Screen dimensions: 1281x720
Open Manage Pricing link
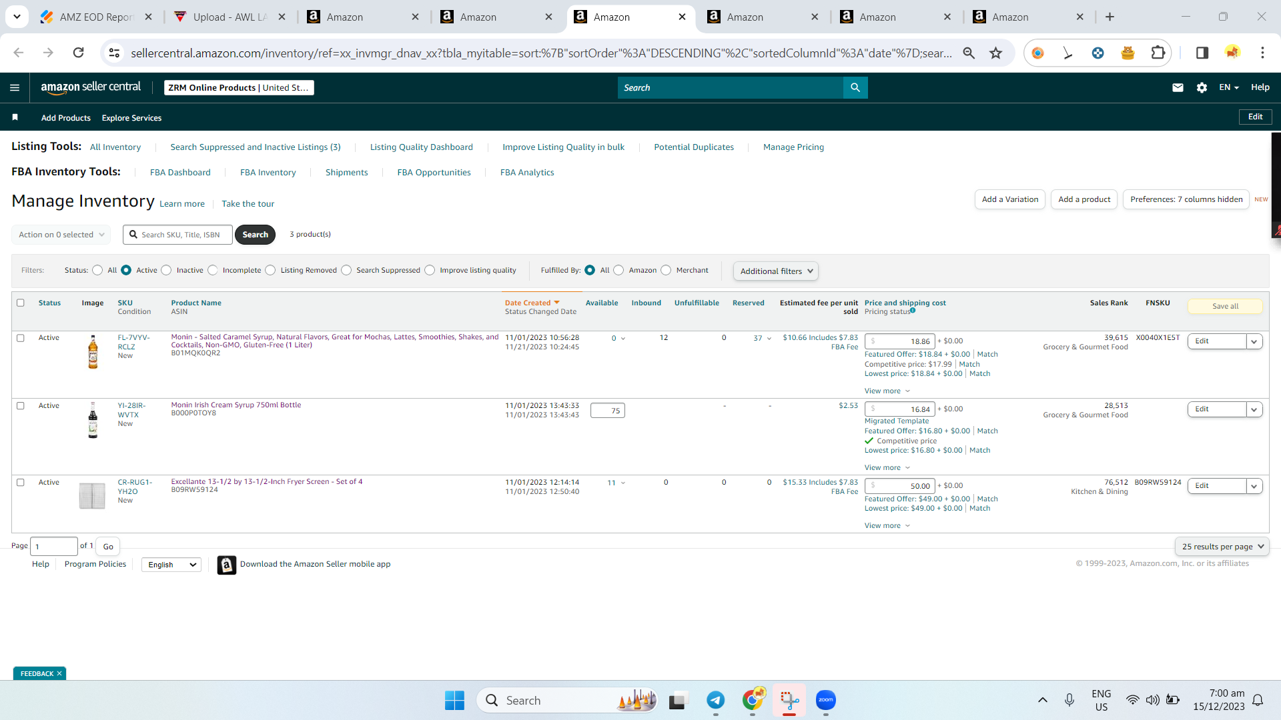tap(793, 147)
